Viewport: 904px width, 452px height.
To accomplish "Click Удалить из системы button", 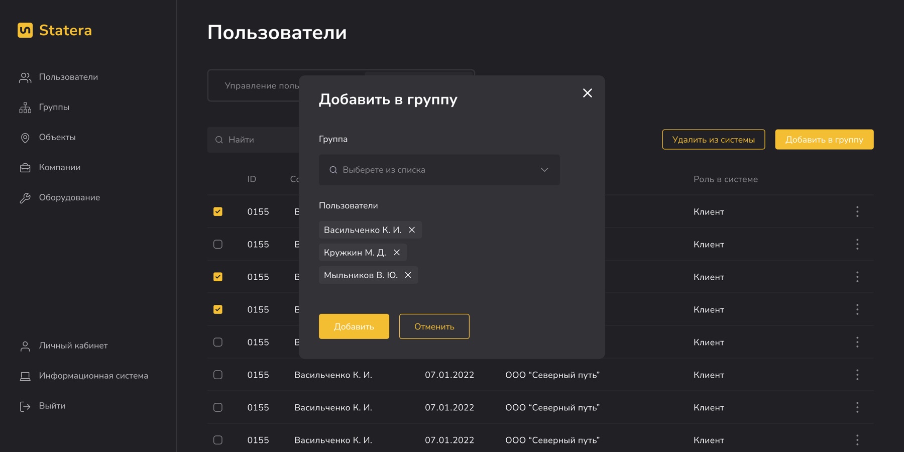I will point(714,140).
